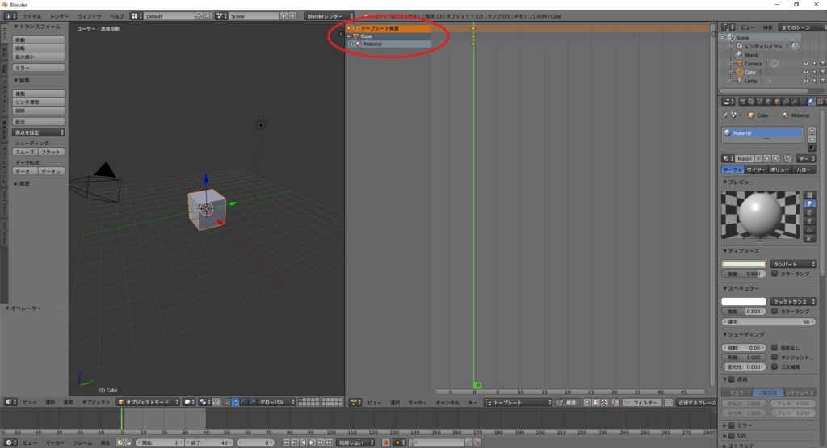
Task: Click the スムーズ shading button
Action: pos(25,152)
